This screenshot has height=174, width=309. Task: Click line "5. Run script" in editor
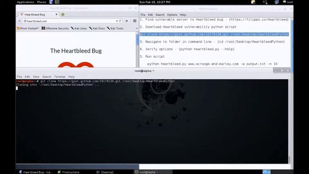click(x=152, y=57)
